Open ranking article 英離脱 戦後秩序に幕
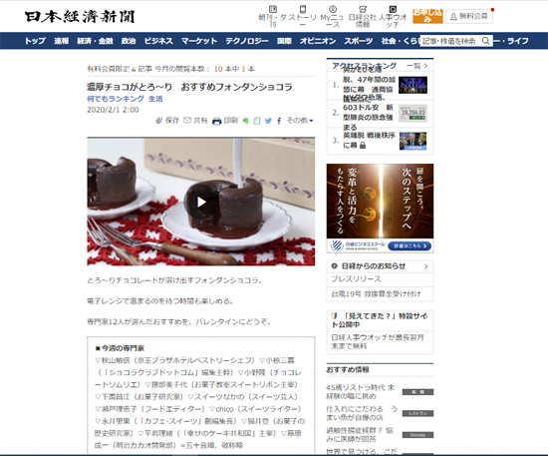 coord(369,140)
